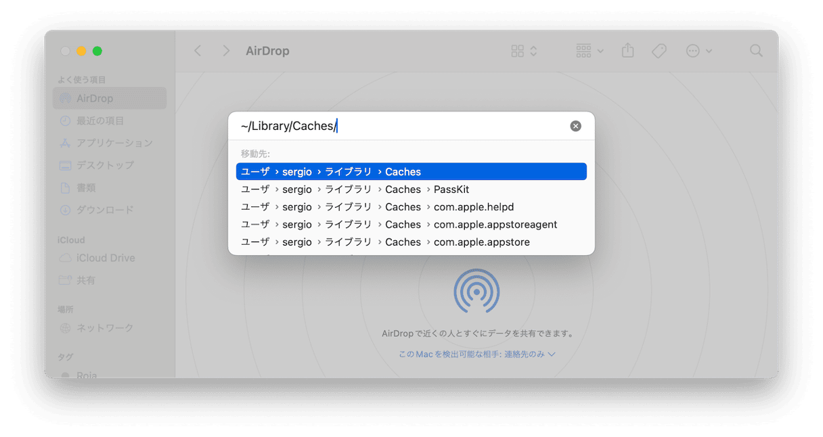This screenshot has height=437, width=823.
Task: Open 書類 in the sidebar
Action: 110,187
